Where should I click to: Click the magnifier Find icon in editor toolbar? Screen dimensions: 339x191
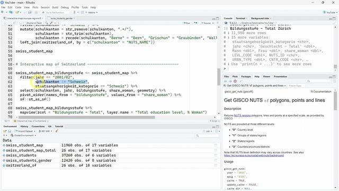tap(46, 23)
